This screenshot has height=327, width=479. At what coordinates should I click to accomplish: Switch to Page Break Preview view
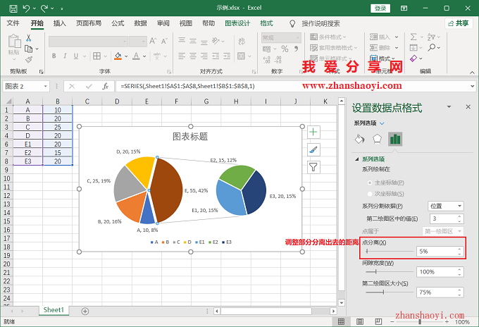click(378, 321)
